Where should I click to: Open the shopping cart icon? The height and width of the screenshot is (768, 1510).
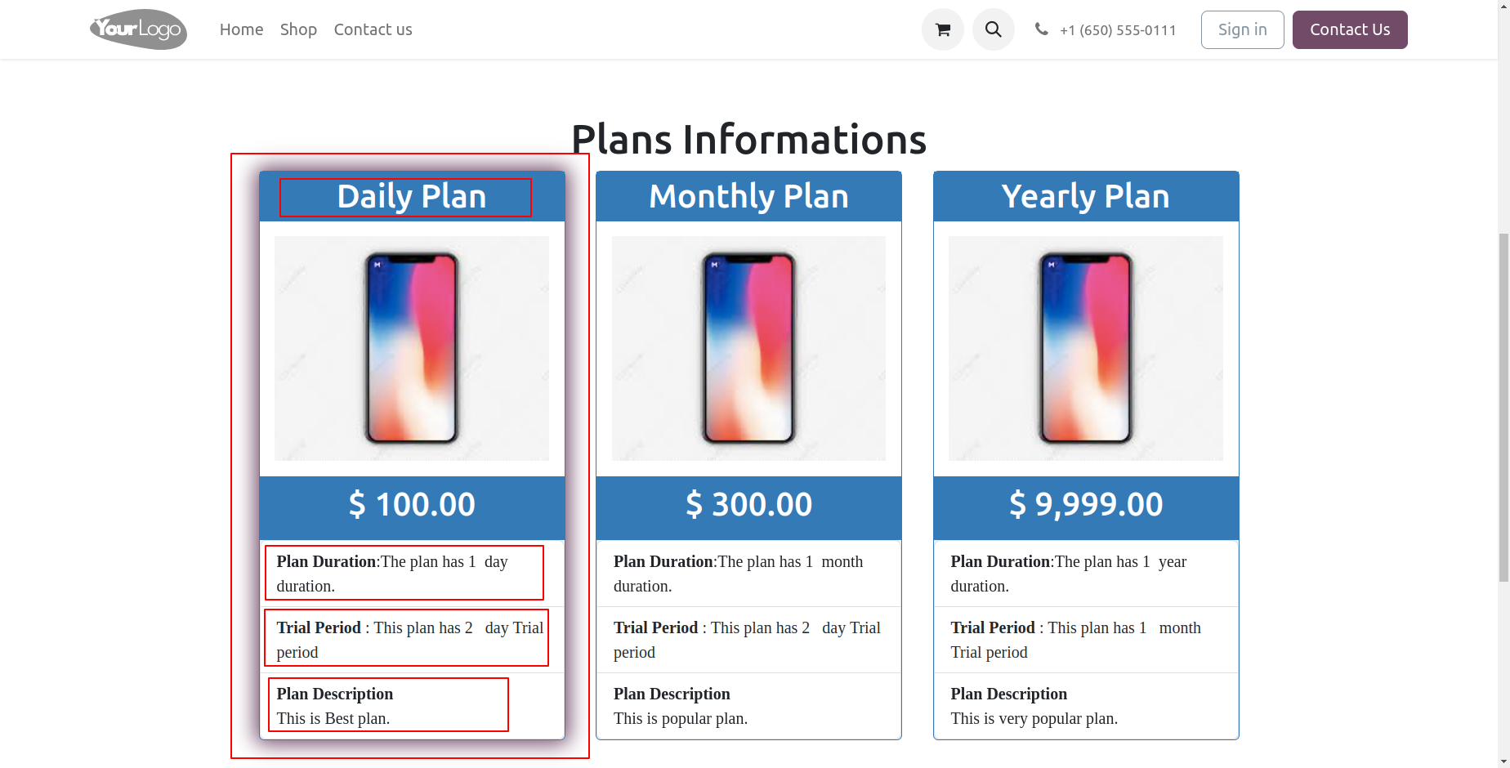[943, 29]
